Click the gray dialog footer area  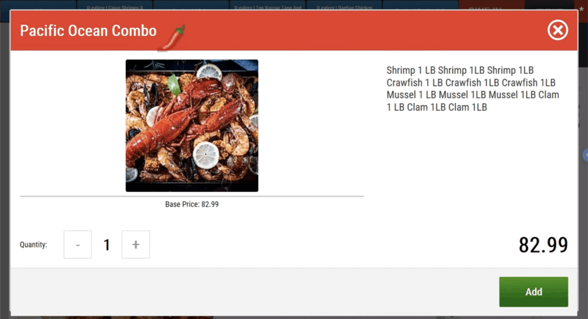255,292
